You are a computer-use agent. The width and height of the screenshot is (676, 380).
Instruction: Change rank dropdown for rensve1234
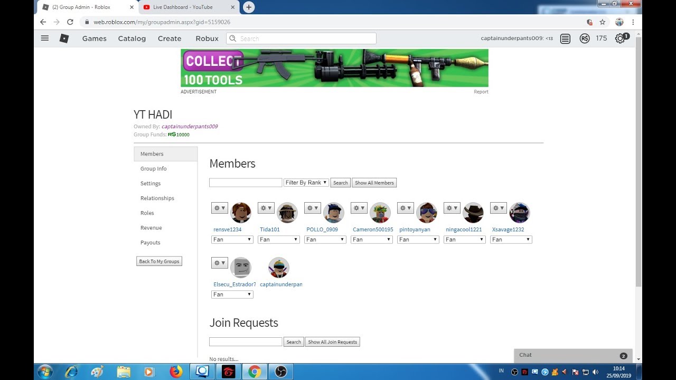click(232, 240)
